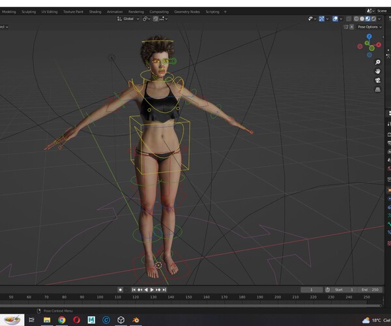Click the zoom view magnifier icon
391x326 pixels.
pos(378,62)
